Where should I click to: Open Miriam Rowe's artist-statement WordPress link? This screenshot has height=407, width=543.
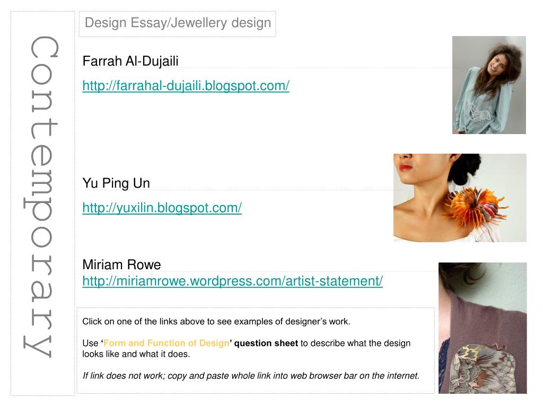point(232,281)
